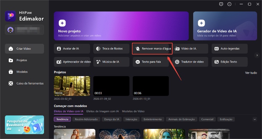Open the Texto para fala tool
This screenshot has width=262, height=139.
(151, 62)
